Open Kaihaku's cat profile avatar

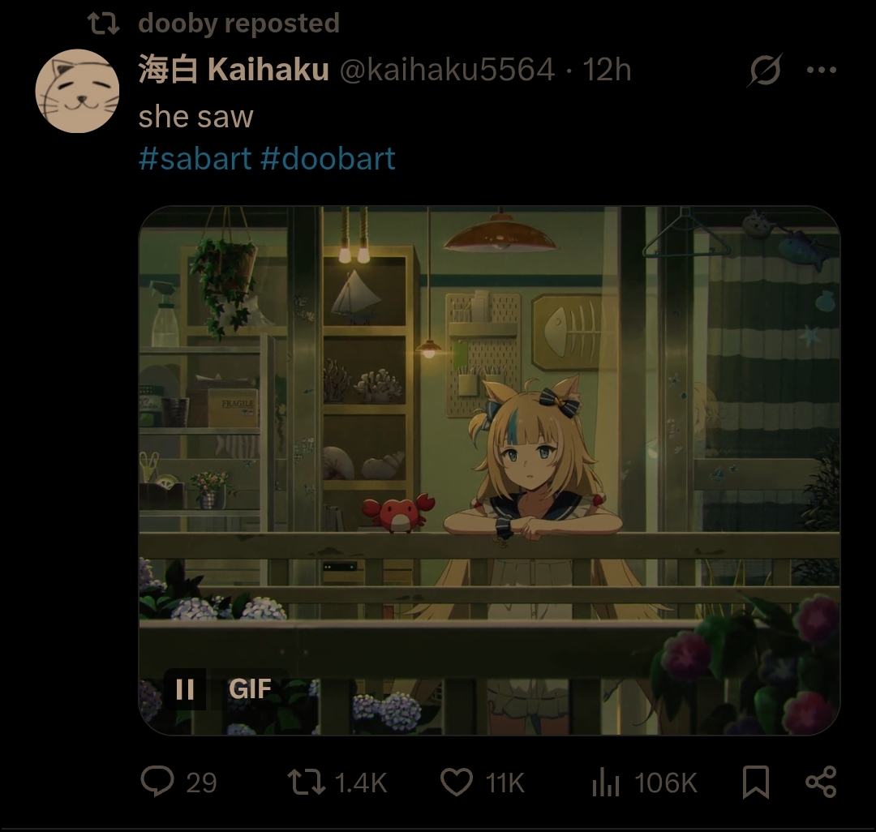point(77,91)
